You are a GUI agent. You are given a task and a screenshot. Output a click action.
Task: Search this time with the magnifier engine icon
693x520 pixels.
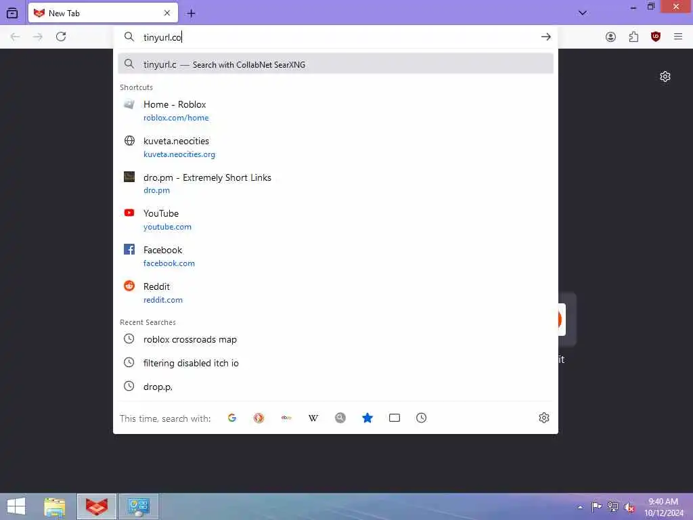[x=340, y=418]
